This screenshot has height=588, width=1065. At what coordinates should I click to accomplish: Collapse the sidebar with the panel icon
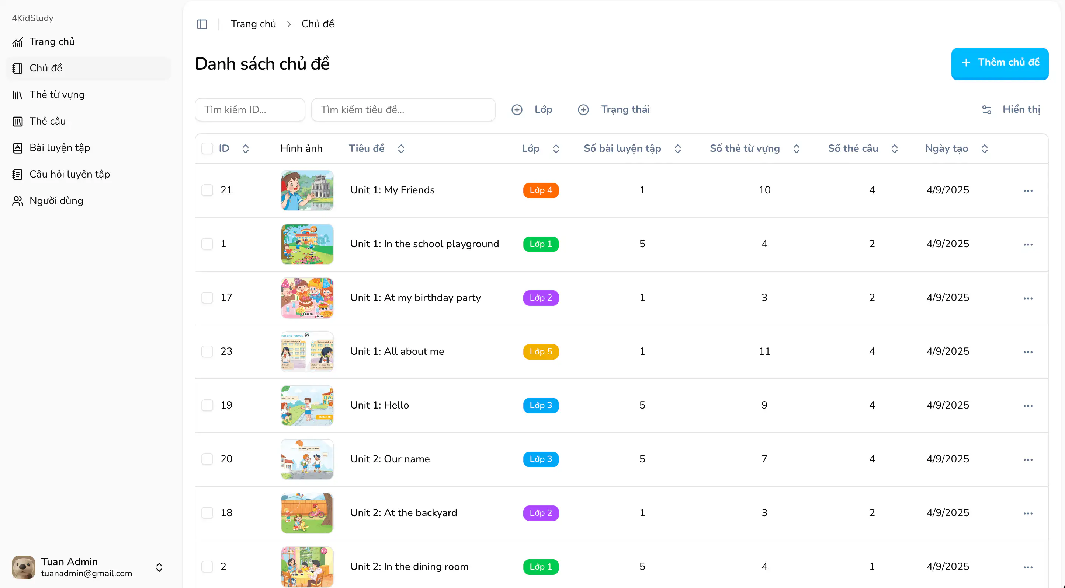202,24
